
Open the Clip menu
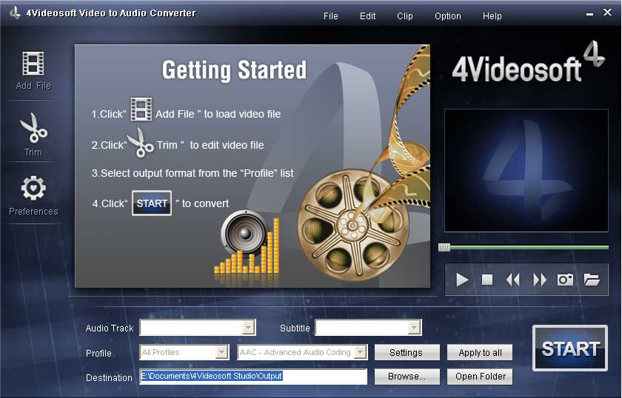click(405, 16)
